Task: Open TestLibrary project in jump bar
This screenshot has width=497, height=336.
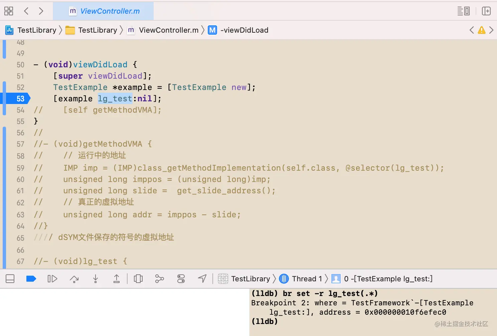Action: click(x=31, y=30)
